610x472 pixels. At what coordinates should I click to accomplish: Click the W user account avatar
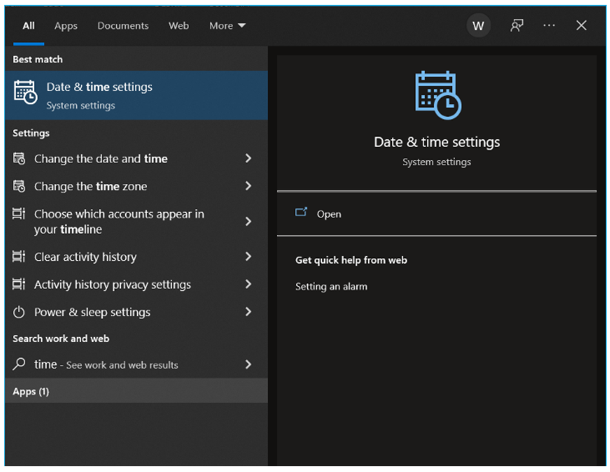pos(478,26)
